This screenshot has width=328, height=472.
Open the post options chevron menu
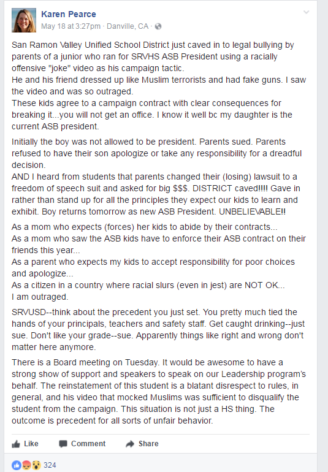click(306, 12)
